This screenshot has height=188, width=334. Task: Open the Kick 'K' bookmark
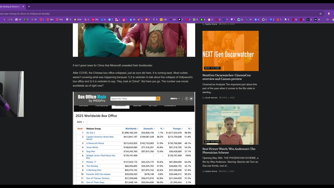point(203,20)
